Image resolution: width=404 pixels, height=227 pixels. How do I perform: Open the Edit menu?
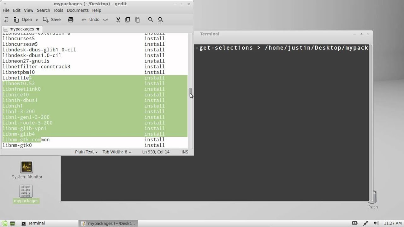click(17, 10)
